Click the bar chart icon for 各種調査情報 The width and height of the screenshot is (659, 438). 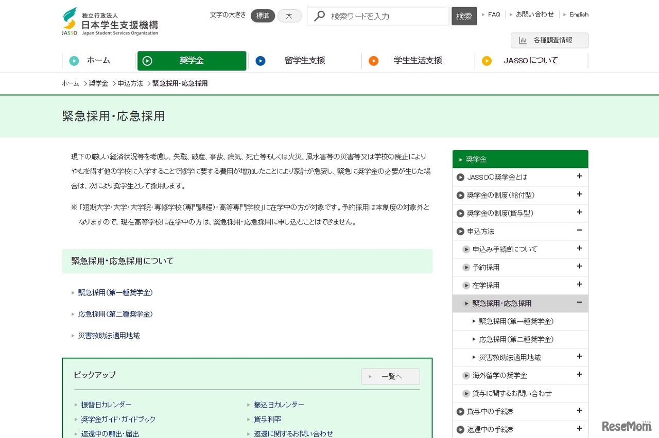pos(523,40)
